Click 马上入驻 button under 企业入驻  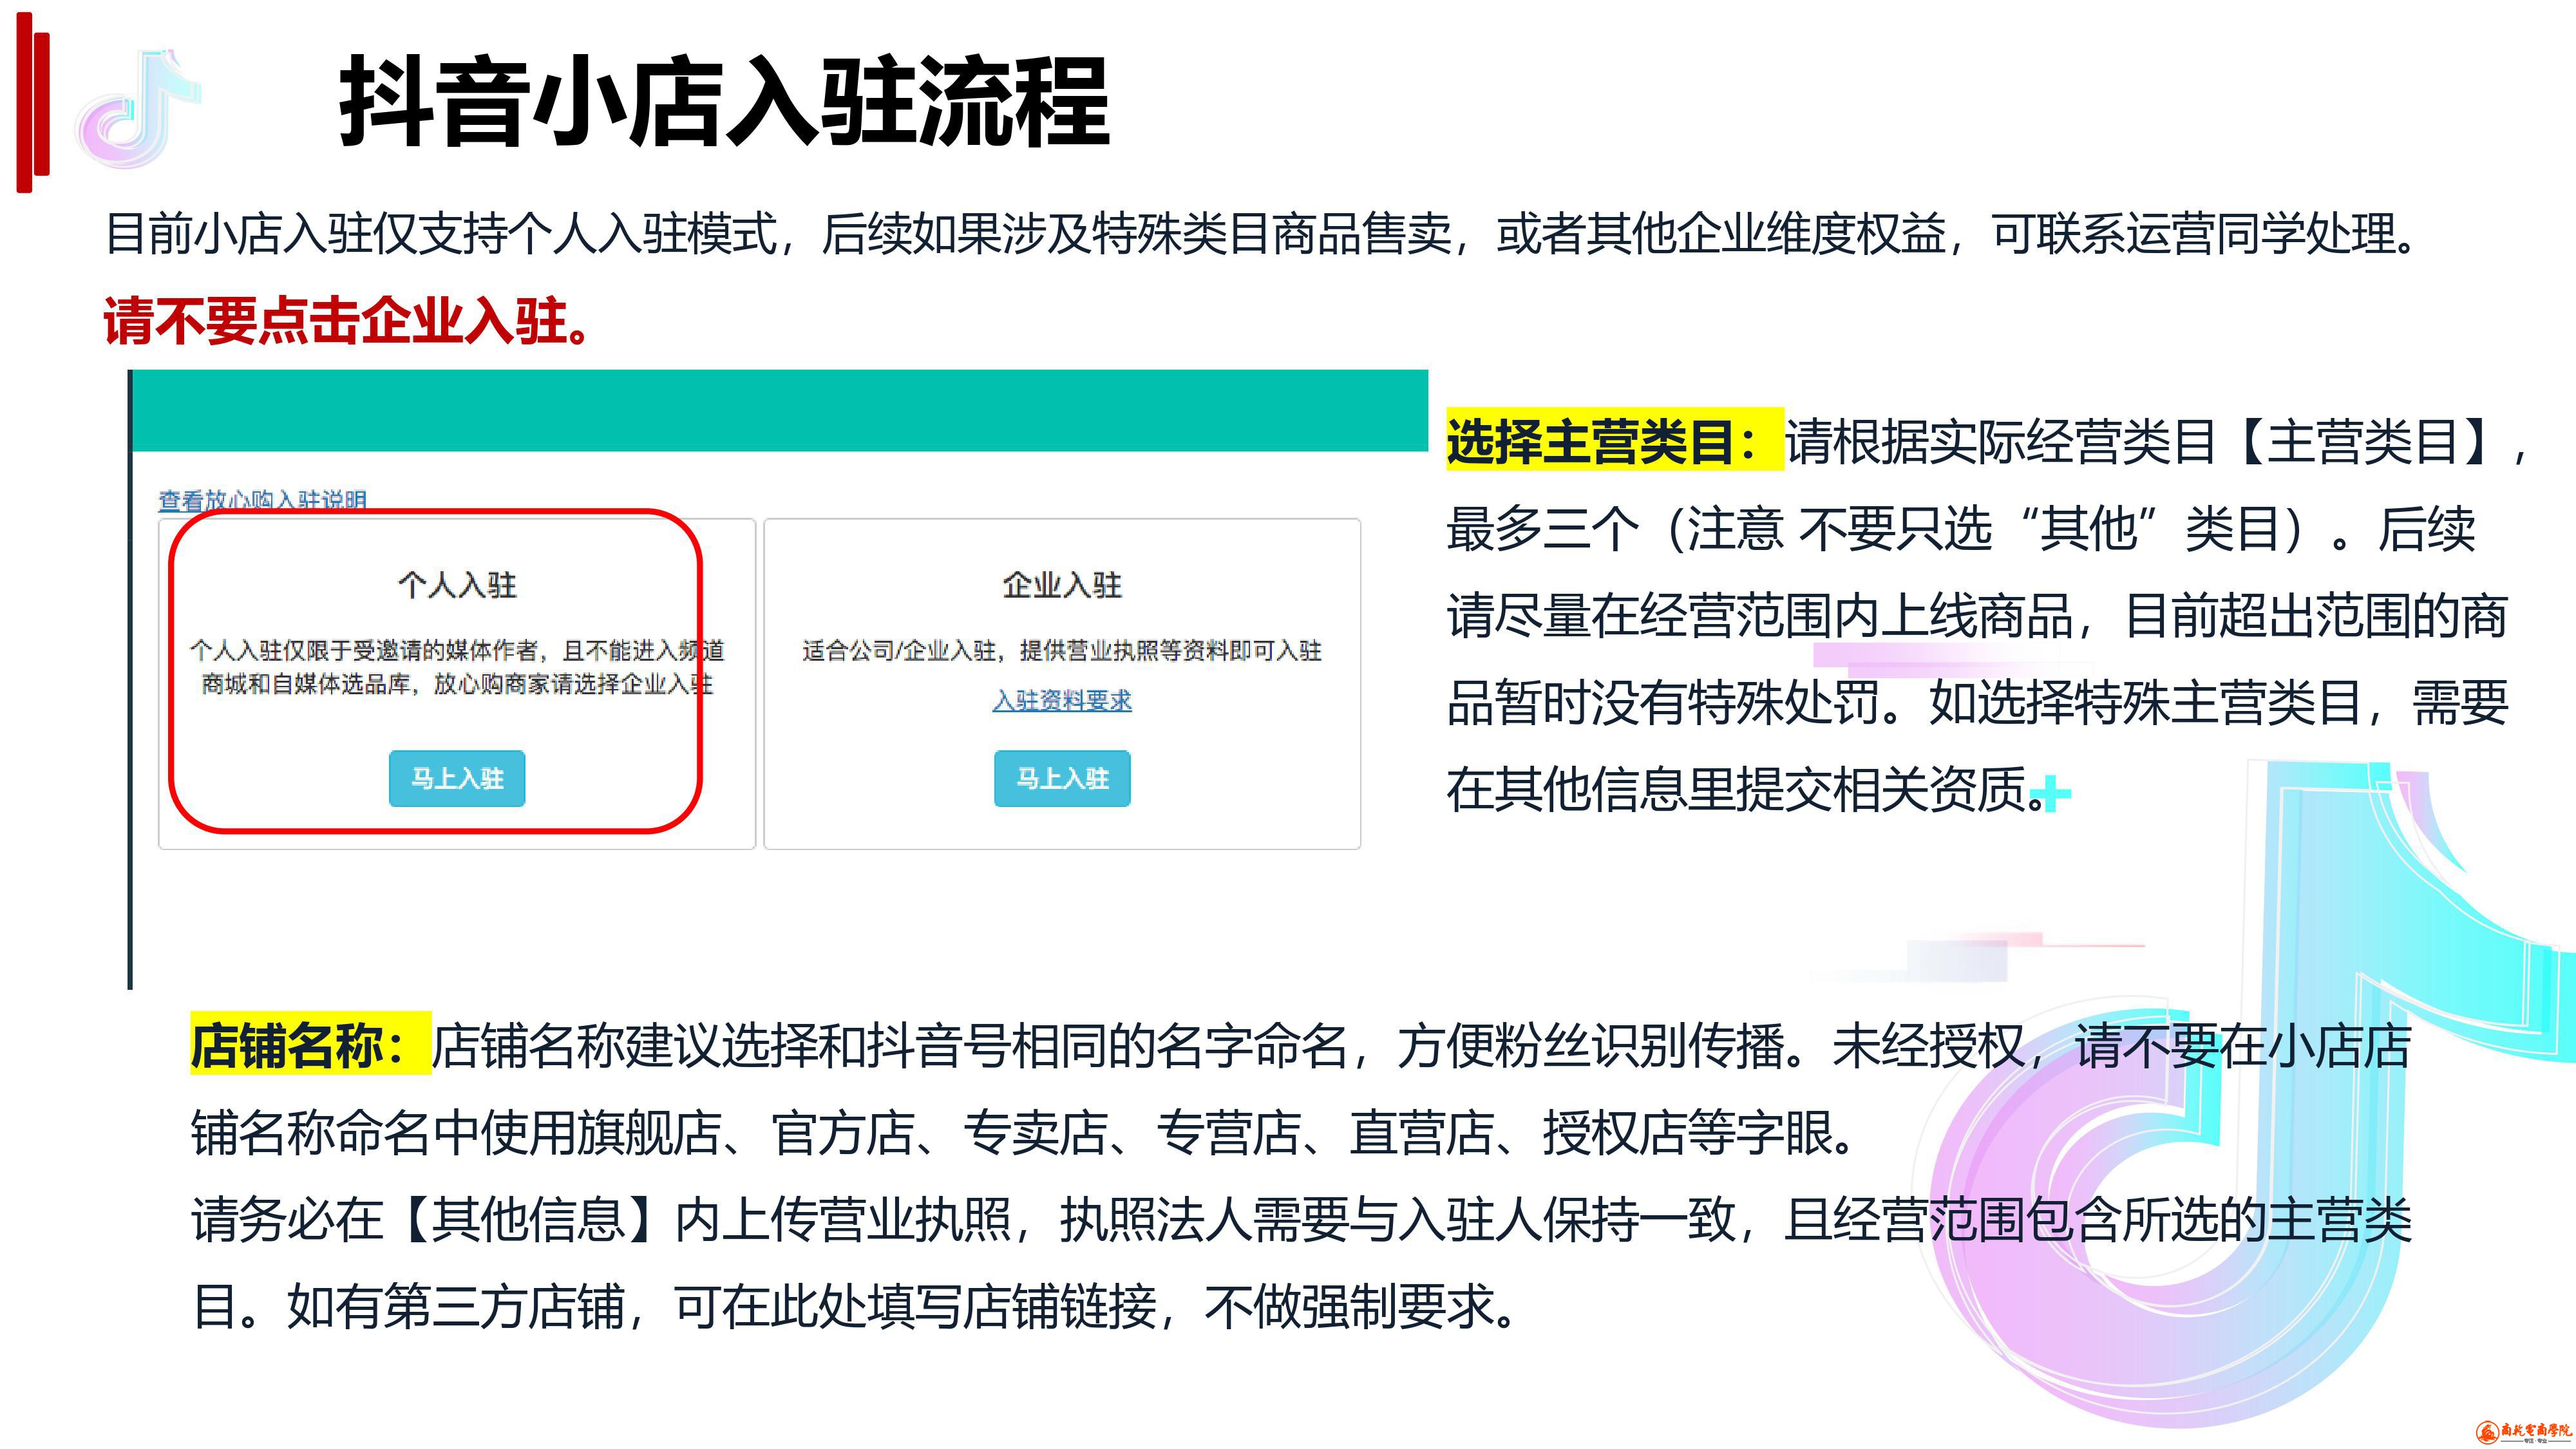[x=1062, y=778]
